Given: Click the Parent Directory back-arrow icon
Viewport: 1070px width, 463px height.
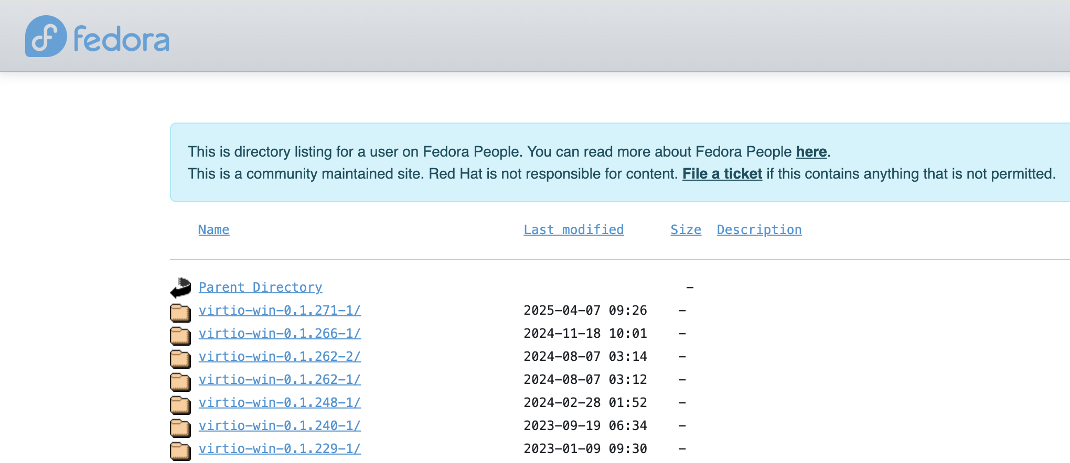Looking at the screenshot, I should click(x=180, y=288).
